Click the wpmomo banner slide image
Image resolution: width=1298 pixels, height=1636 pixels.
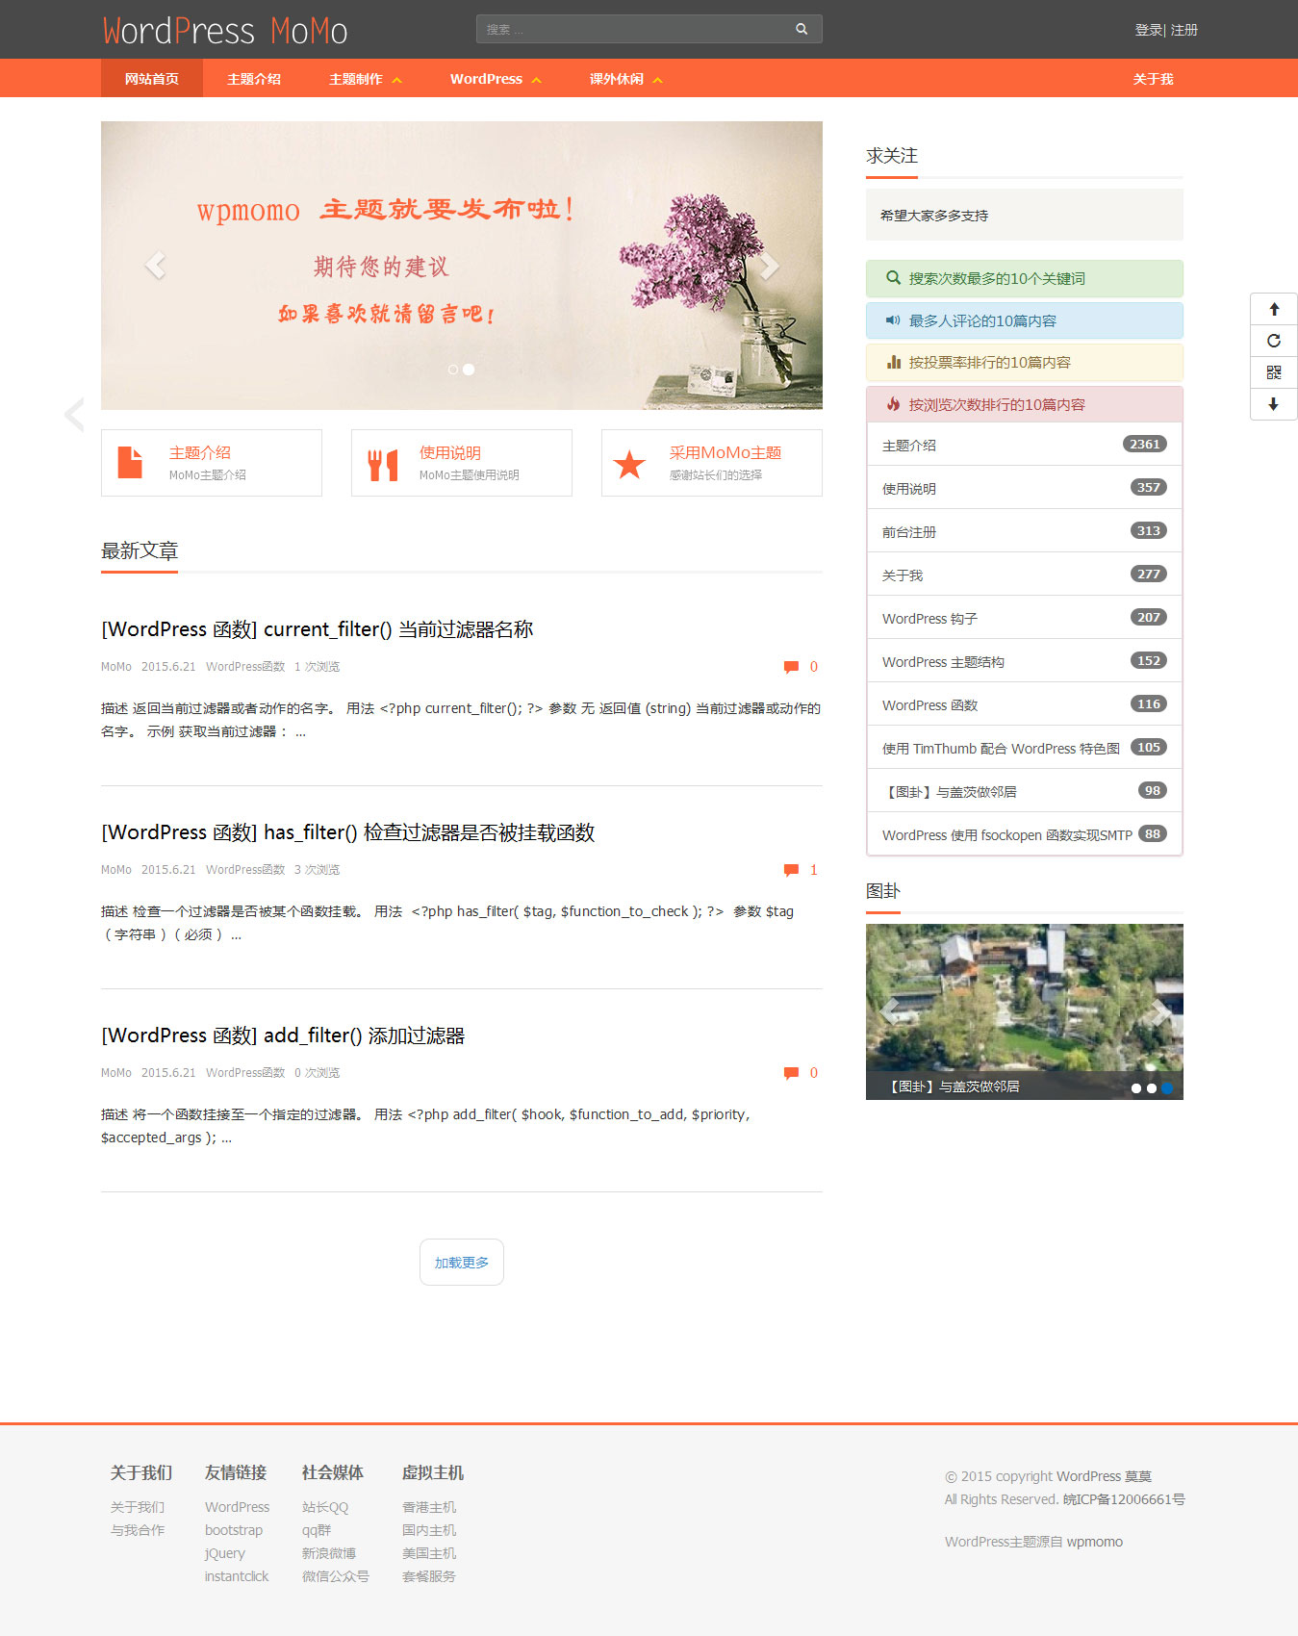[462, 266]
